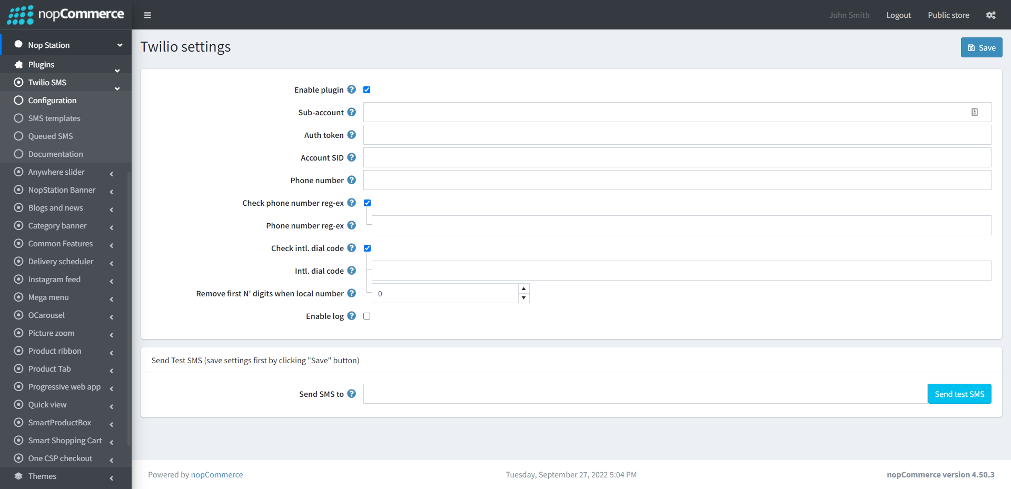Viewport: 1011px width, 489px height.
Task: Save the Twilio settings
Action: [982, 47]
